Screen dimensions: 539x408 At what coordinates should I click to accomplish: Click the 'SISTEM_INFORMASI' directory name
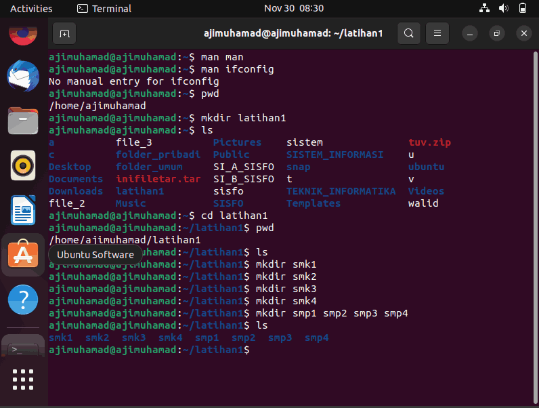pyautogui.click(x=335, y=155)
